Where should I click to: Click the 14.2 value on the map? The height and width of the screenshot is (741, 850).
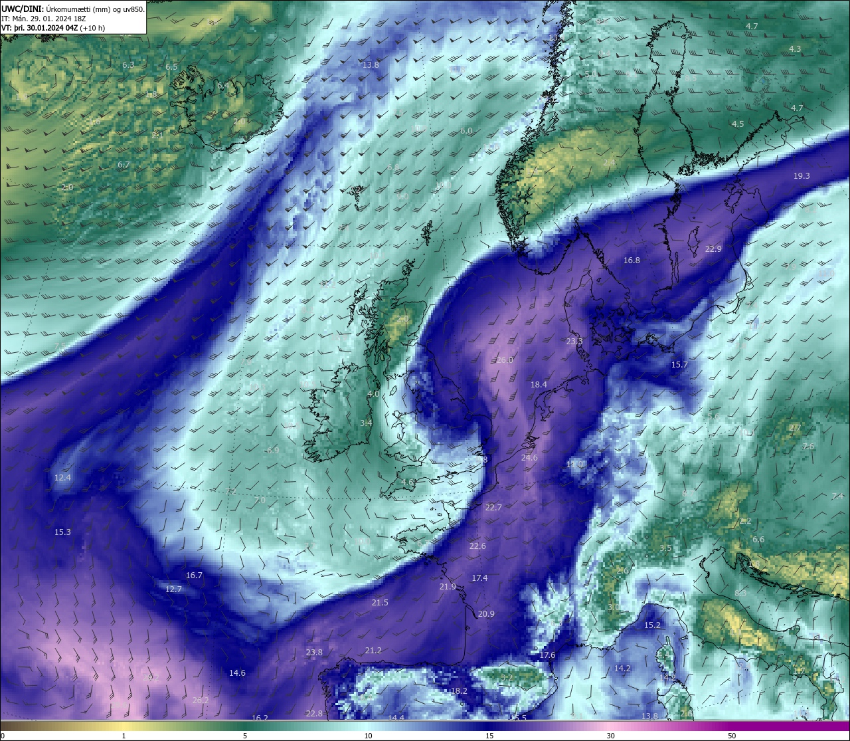[x=622, y=669]
